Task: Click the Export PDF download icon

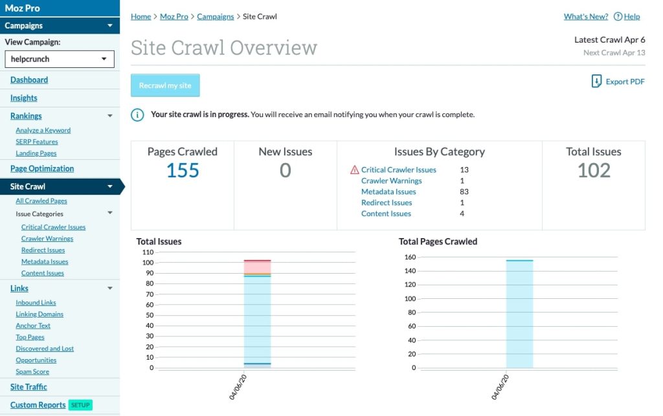Action: tap(597, 81)
